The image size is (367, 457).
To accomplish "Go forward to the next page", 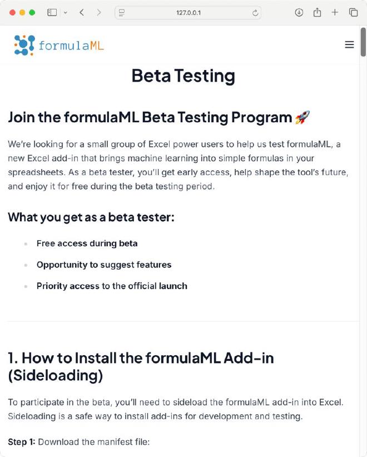I will [99, 12].
